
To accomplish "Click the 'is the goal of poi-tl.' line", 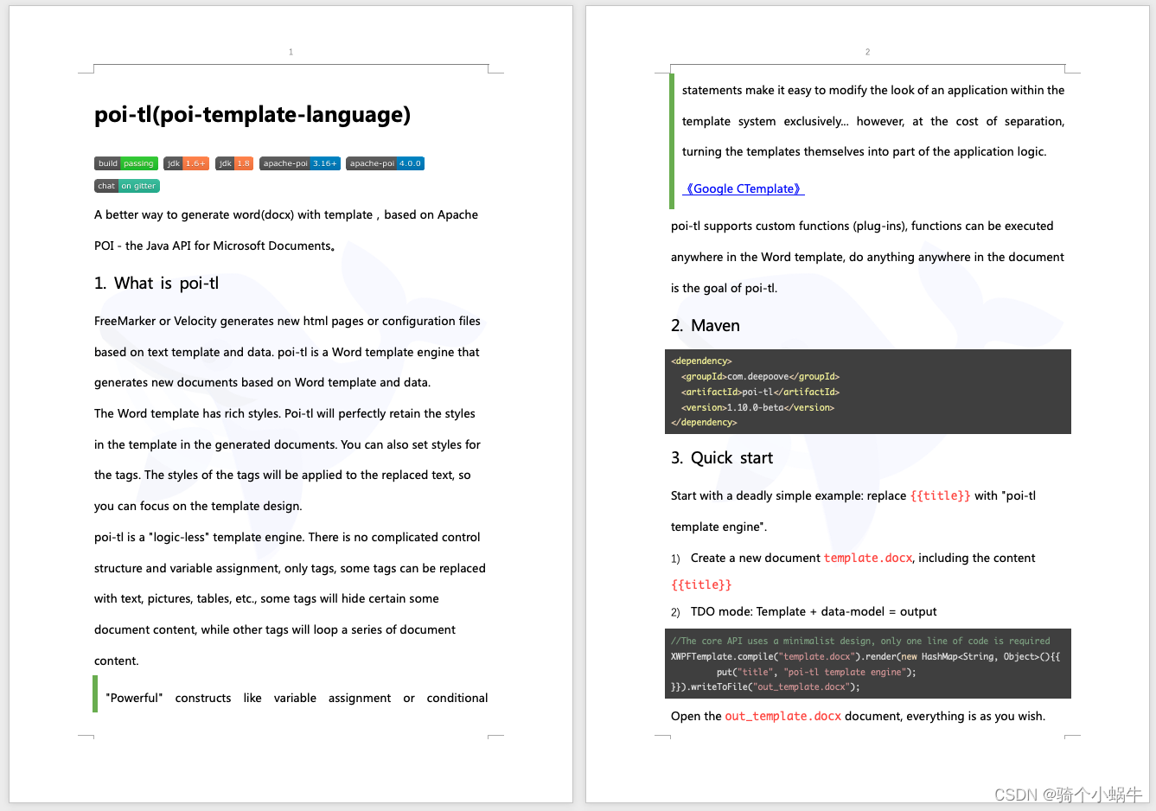I will (x=725, y=288).
